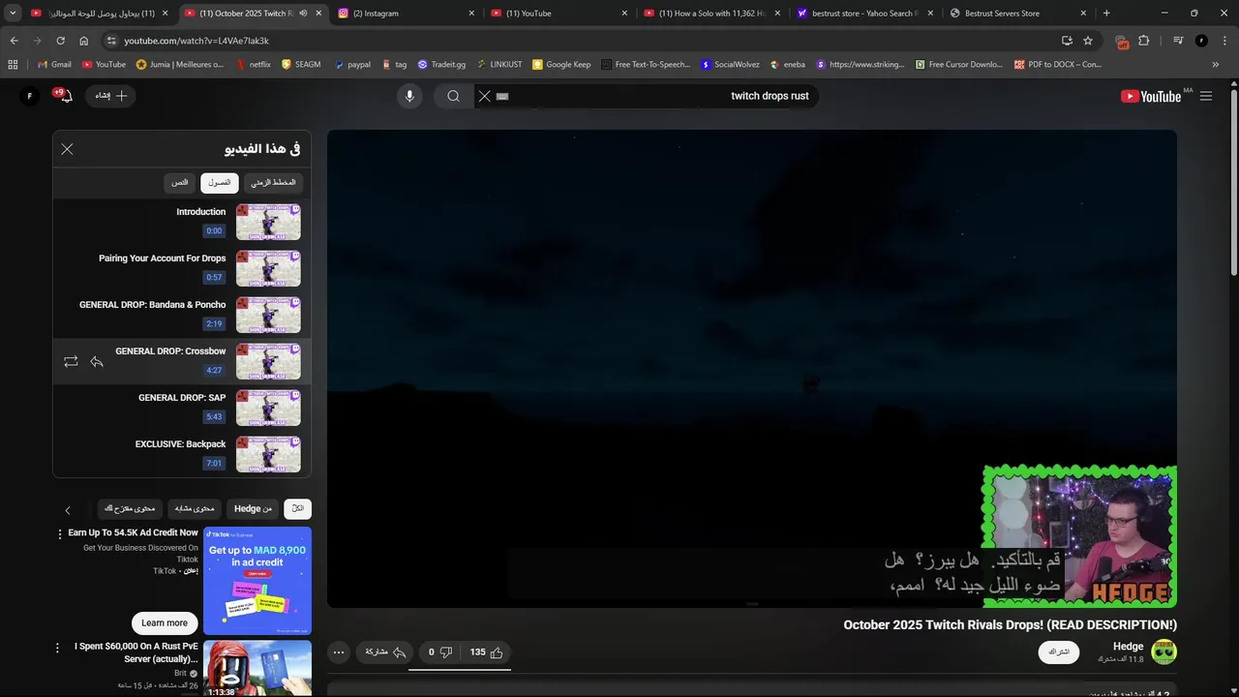View site information icon in address bar
Screen dimensions: 1239x697
coord(111,41)
